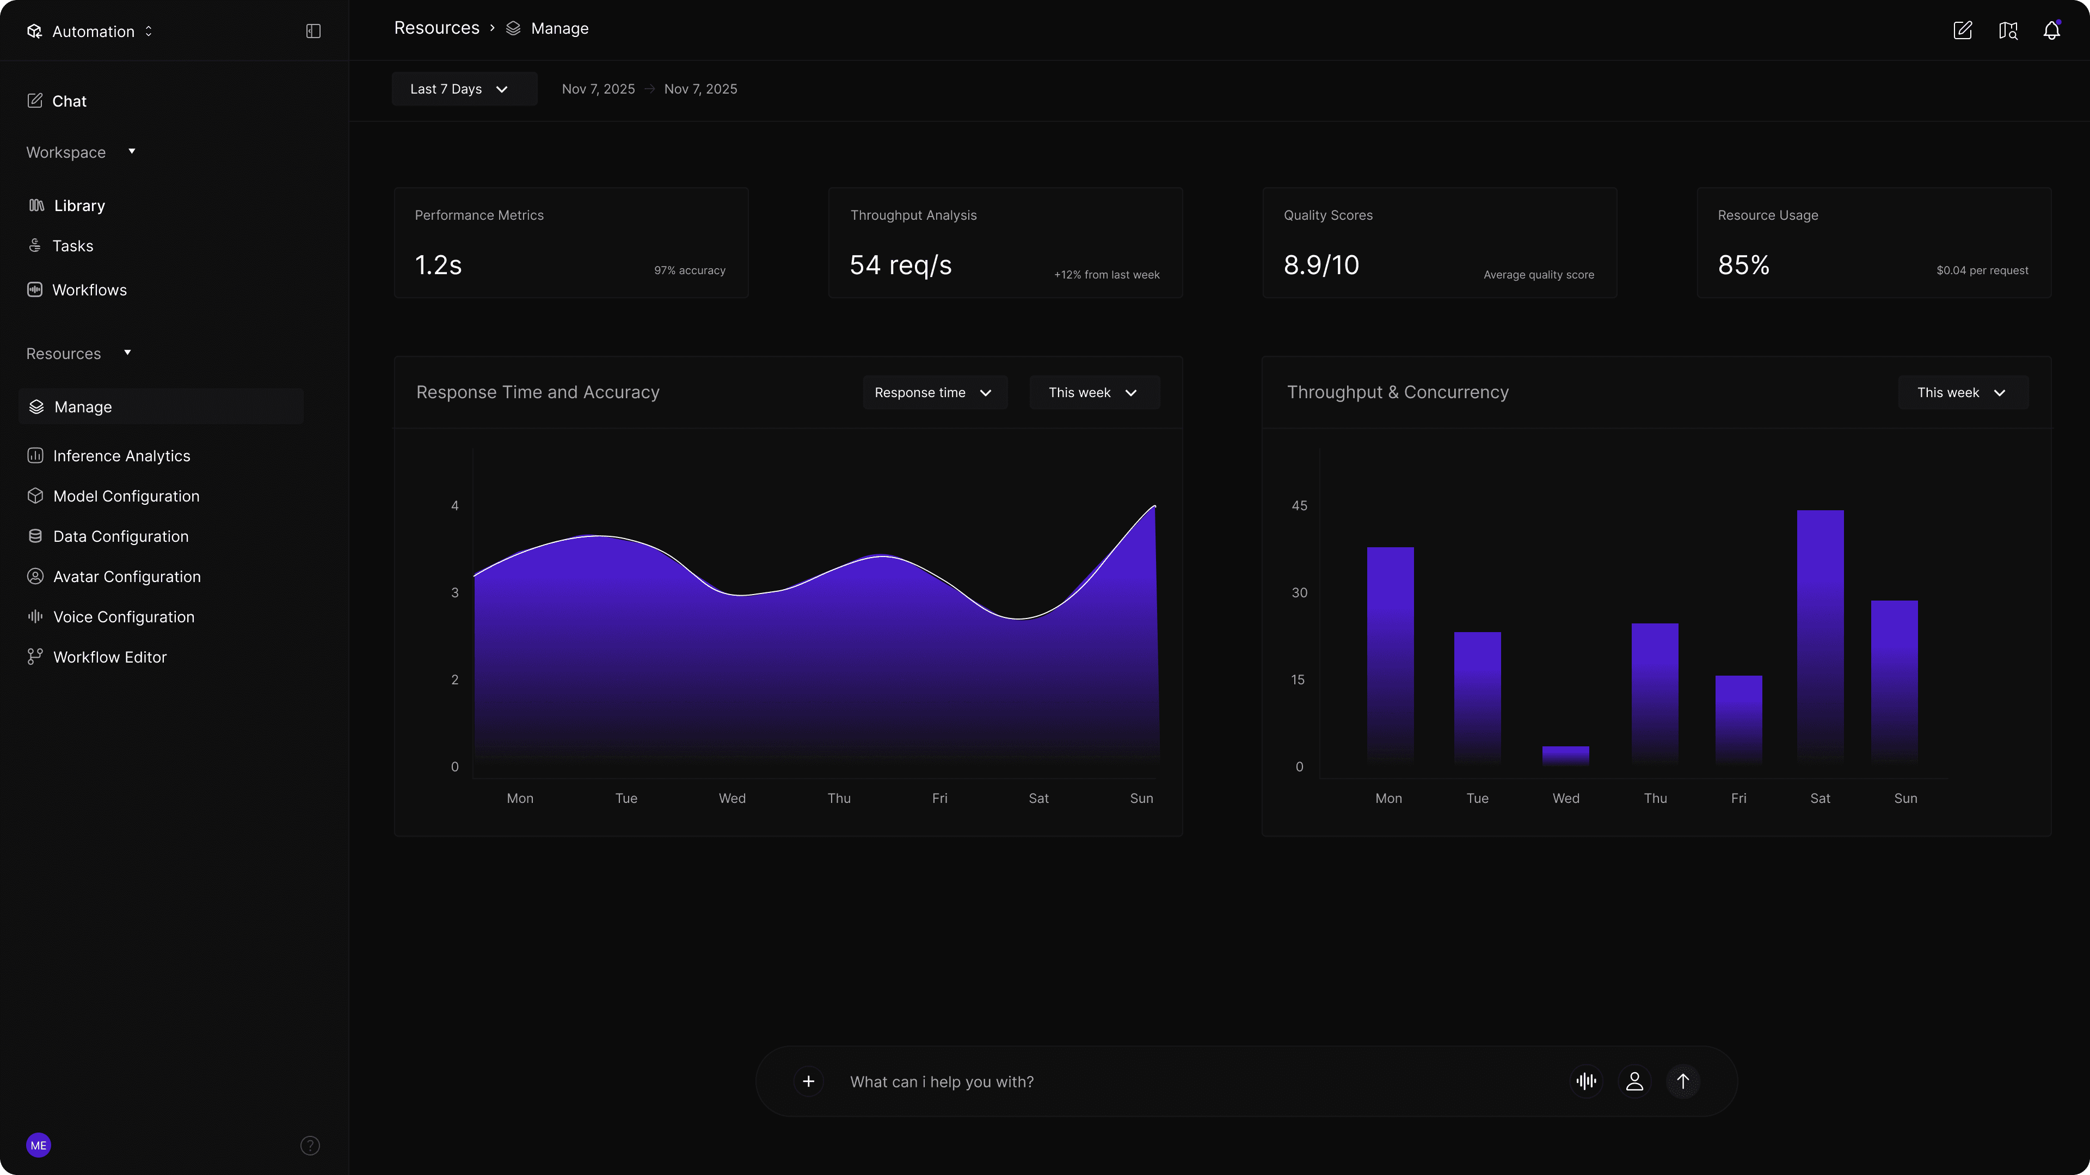2090x1175 pixels.
Task: Go to Inference Analytics
Action: pyautogui.click(x=122, y=456)
